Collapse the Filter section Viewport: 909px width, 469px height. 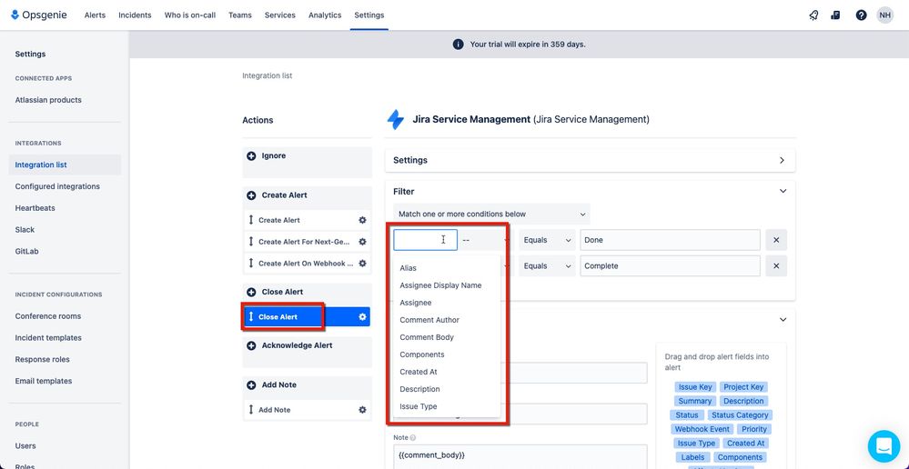(783, 191)
